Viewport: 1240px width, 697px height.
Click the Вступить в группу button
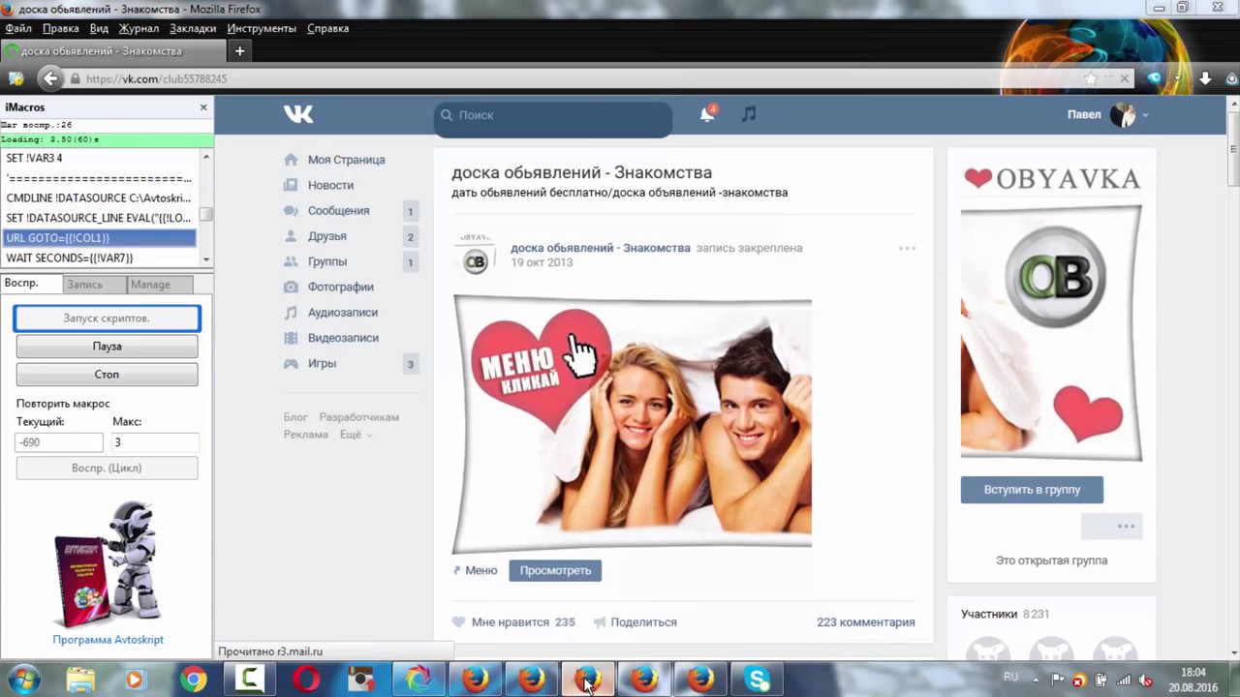tap(1032, 489)
